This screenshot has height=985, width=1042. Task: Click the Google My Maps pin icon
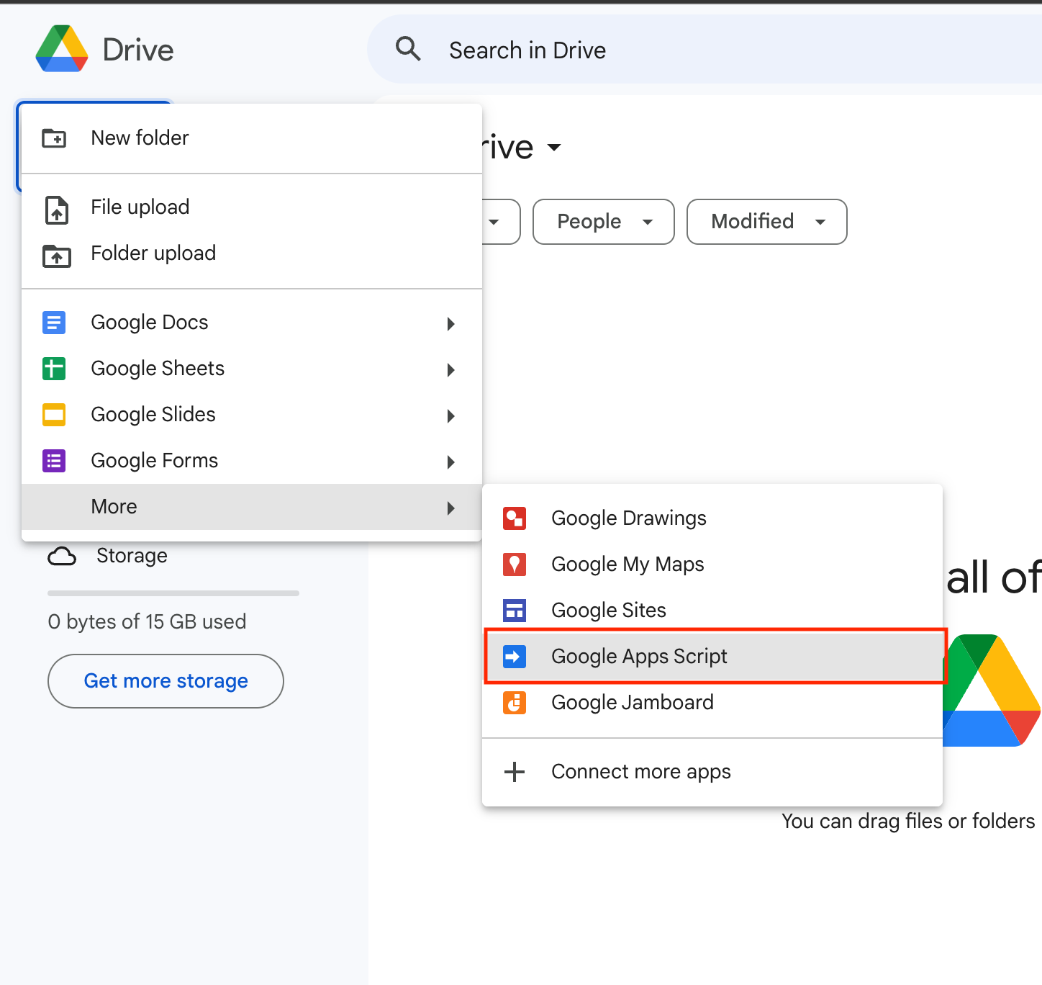tap(515, 565)
